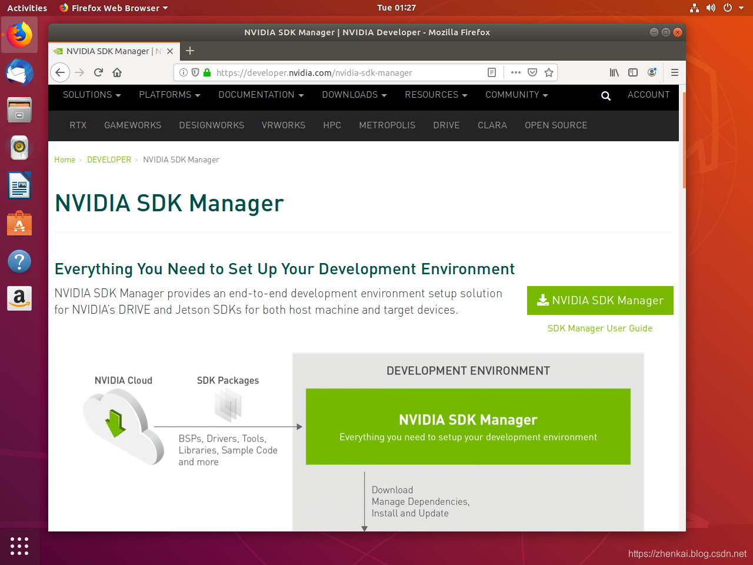This screenshot has height=565, width=753.
Task: Open the Files manager in dock
Action: click(x=19, y=110)
